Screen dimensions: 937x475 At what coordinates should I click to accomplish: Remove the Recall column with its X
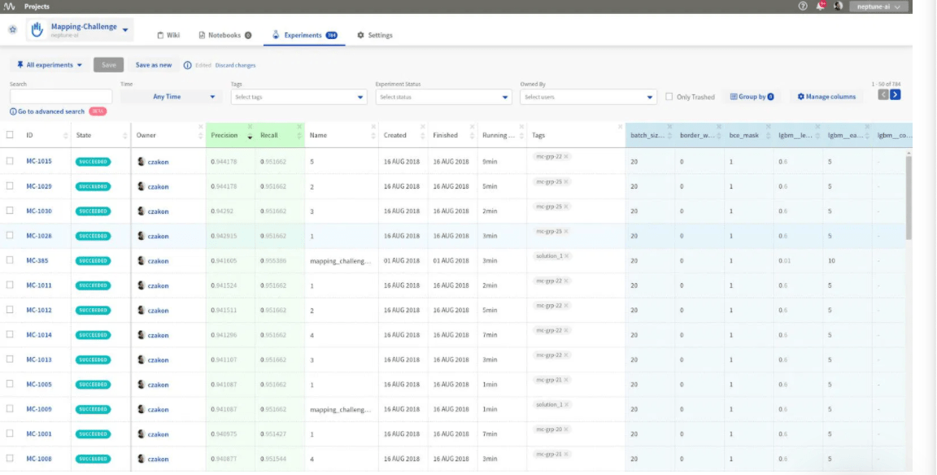[x=299, y=127]
